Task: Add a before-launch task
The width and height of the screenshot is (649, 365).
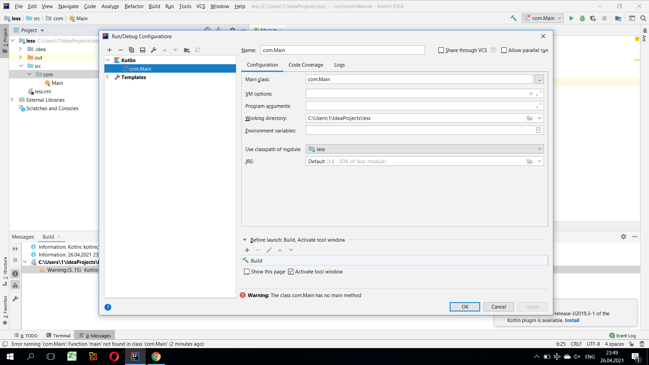Action: (247, 250)
